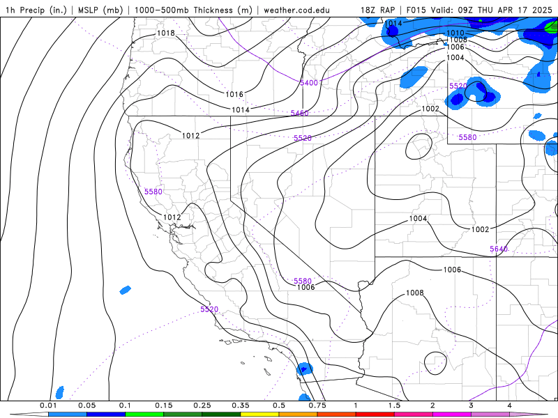The image size is (558, 418).
Task: Pick the hot pink 1.5–2 legend swatch
Action: [x=414, y=415]
